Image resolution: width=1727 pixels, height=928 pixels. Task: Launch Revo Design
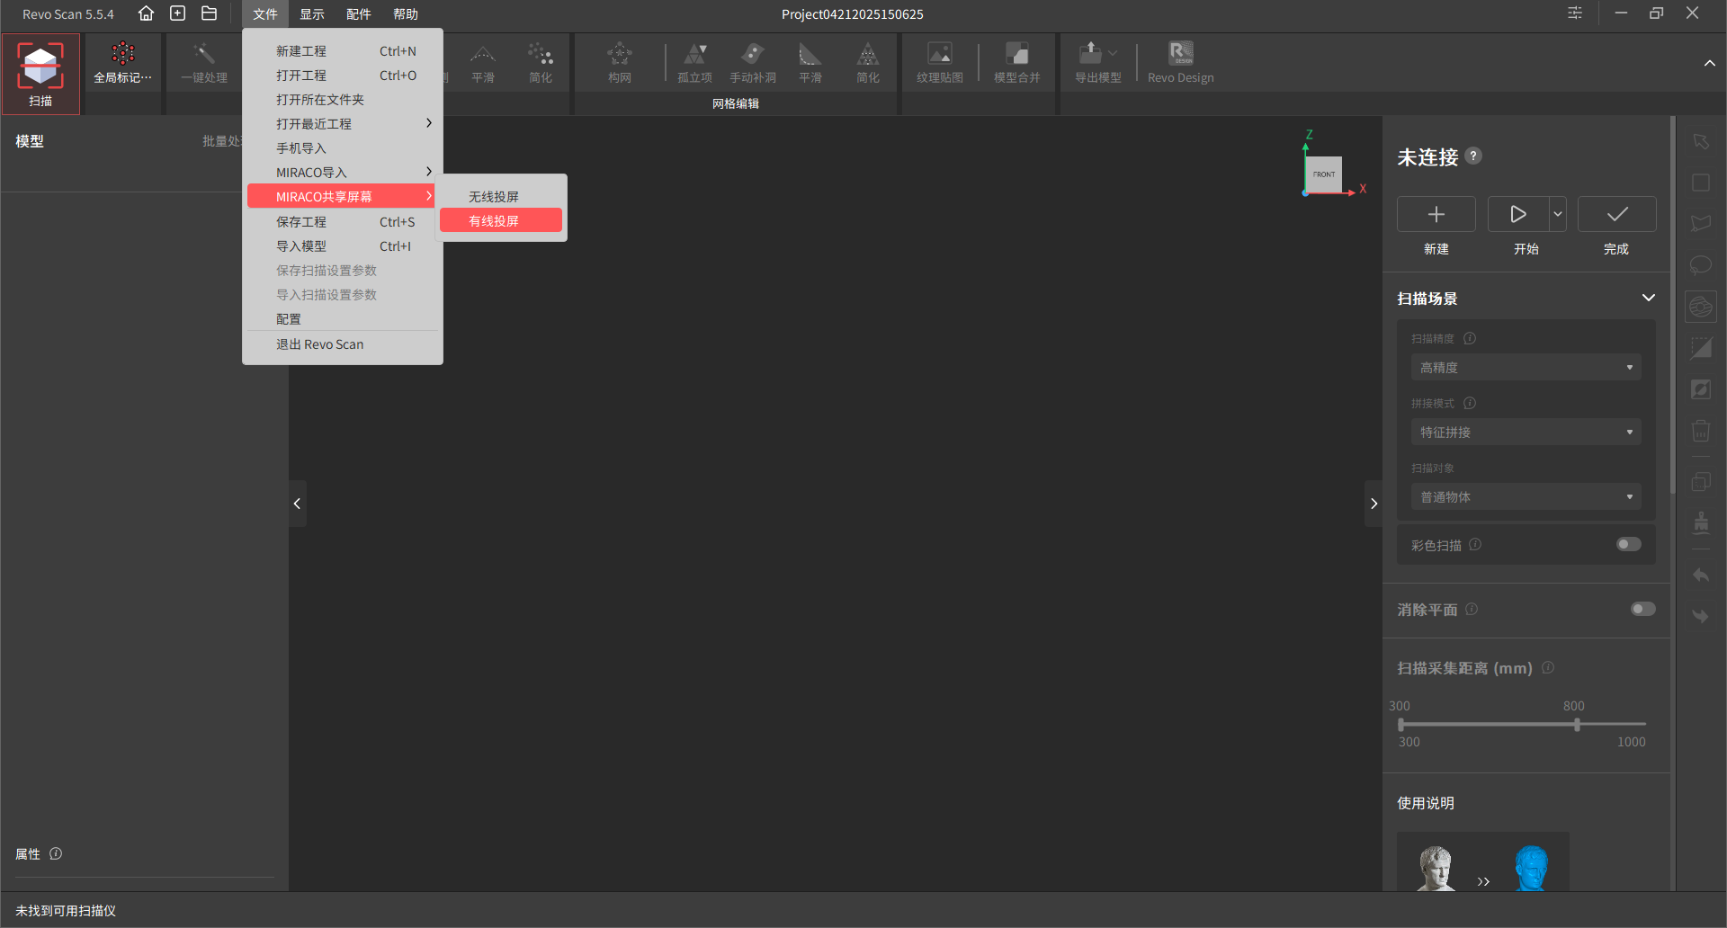pyautogui.click(x=1181, y=63)
